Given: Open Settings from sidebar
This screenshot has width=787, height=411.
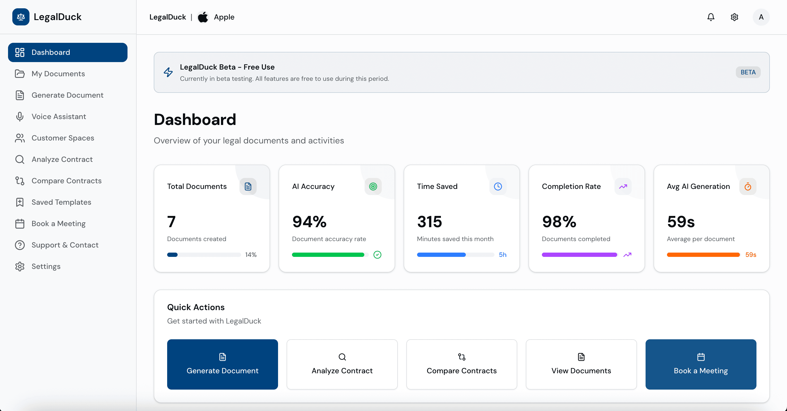Looking at the screenshot, I should (68, 266).
